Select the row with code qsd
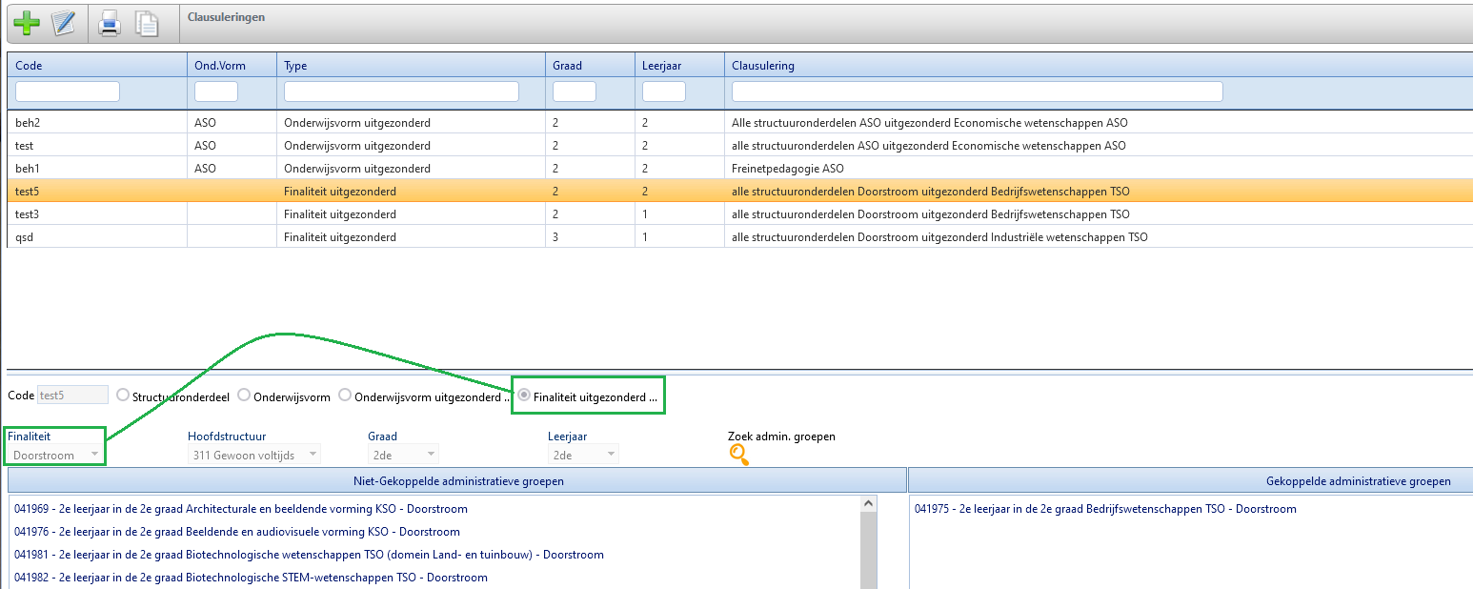 (x=739, y=237)
